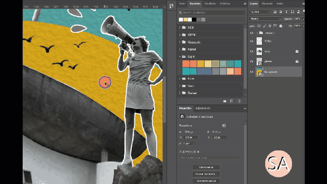Toggle eye icon on second layer from top

pyautogui.click(x=252, y=41)
